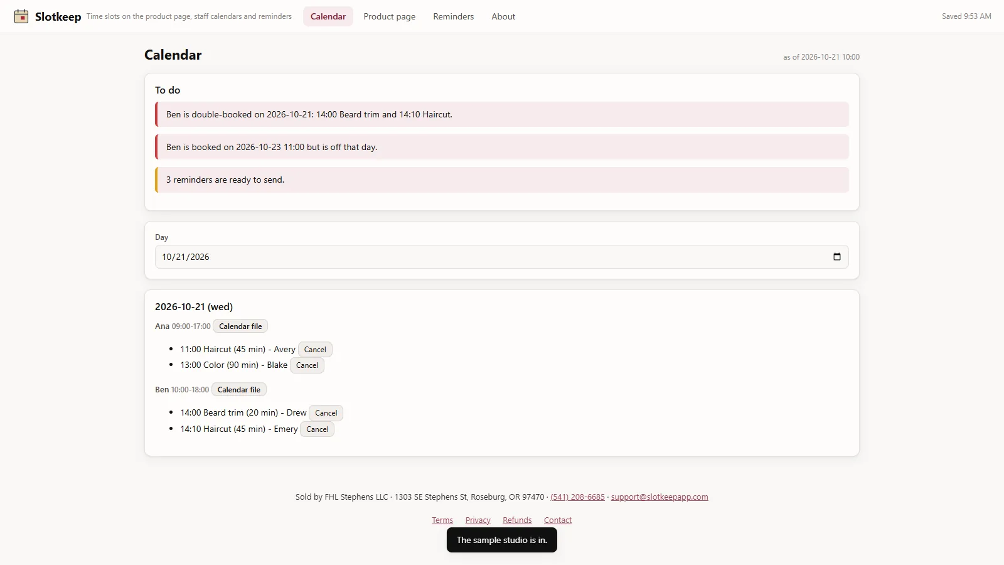This screenshot has width=1004, height=565.
Task: Cancel Emery's 14:10 Haircut
Action: 317,429
